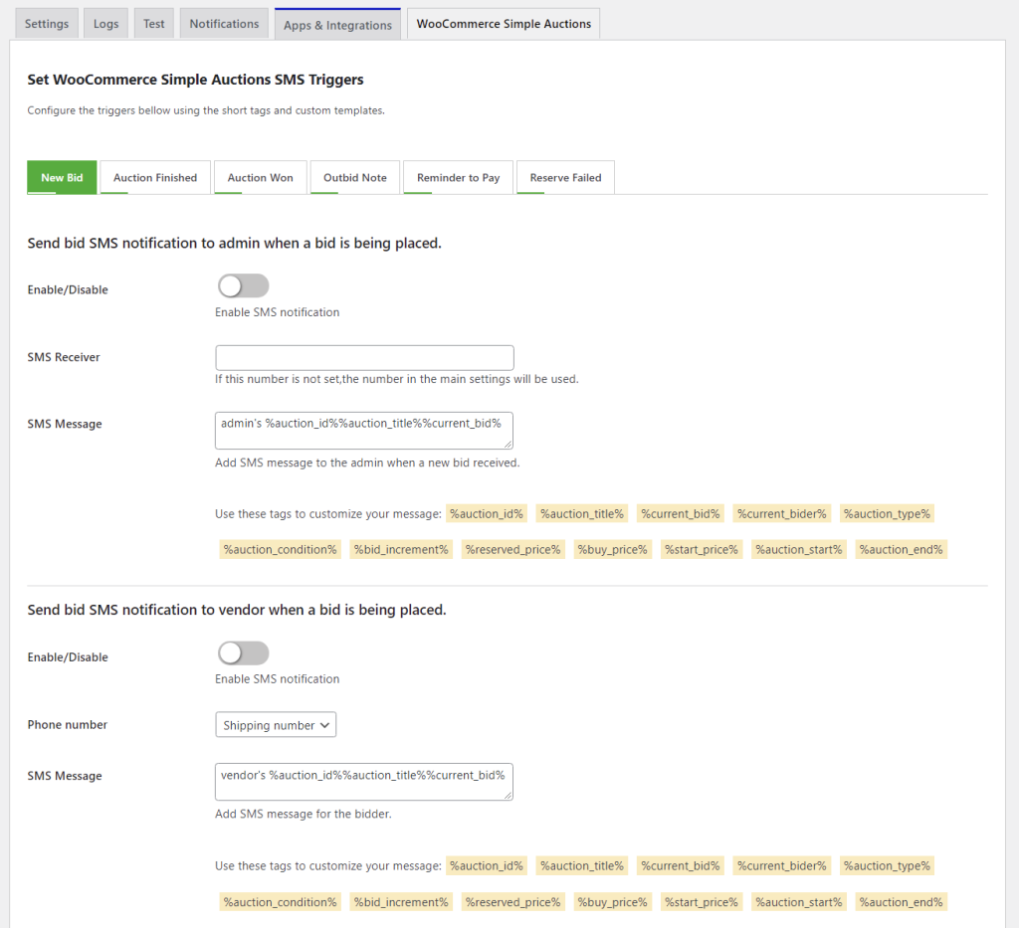Click %auction_condition% tag in vendor section
Screen dimensions: 1019x928
(280, 902)
